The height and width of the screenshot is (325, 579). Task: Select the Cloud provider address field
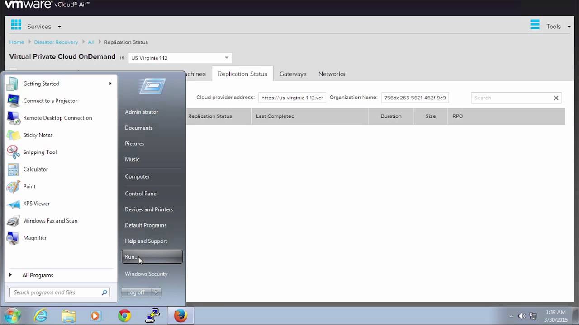292,97
